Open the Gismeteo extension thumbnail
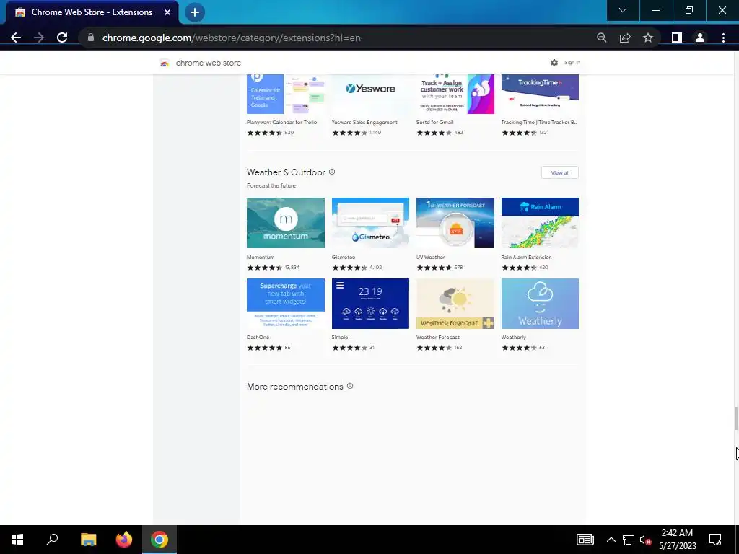739x554 pixels. [x=370, y=223]
